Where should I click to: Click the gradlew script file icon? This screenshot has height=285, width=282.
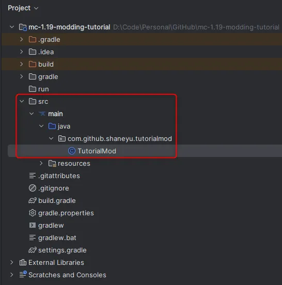tap(33, 225)
